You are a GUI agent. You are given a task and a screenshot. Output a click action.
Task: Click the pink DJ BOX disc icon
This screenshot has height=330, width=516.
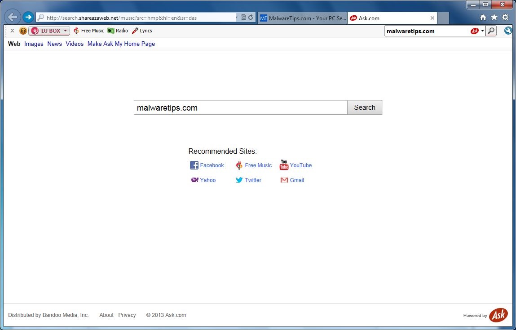pyautogui.click(x=35, y=31)
